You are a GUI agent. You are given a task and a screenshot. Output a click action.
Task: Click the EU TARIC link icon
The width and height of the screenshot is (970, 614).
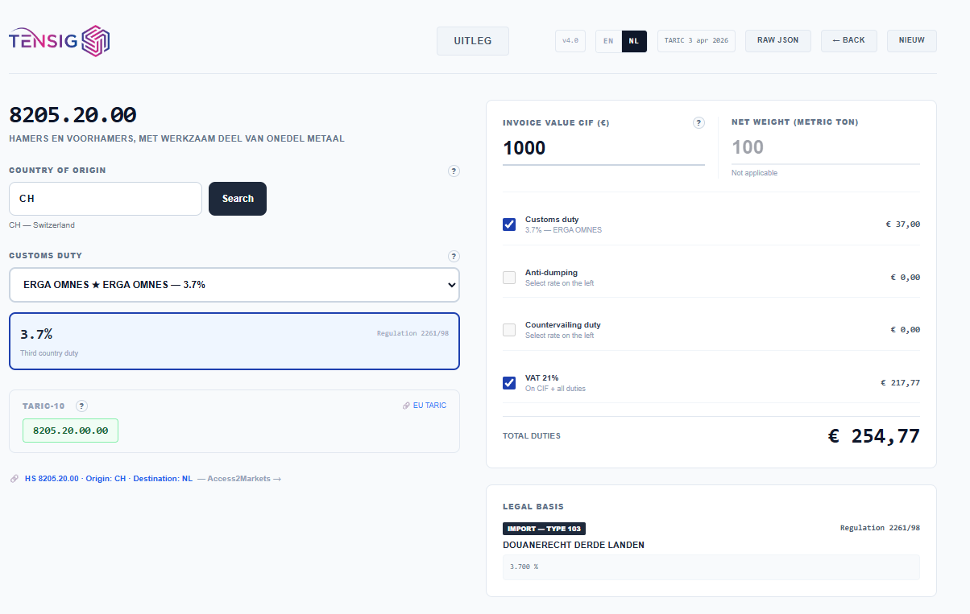pos(407,406)
